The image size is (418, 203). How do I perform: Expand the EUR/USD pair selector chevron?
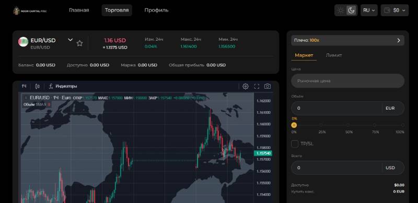coord(70,40)
